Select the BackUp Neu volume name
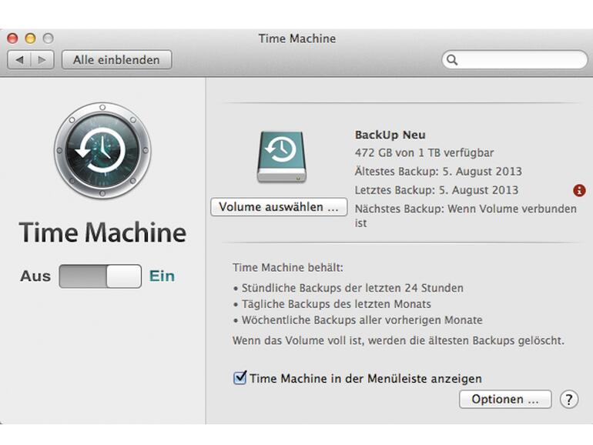This screenshot has height=445, width=593. click(x=390, y=135)
